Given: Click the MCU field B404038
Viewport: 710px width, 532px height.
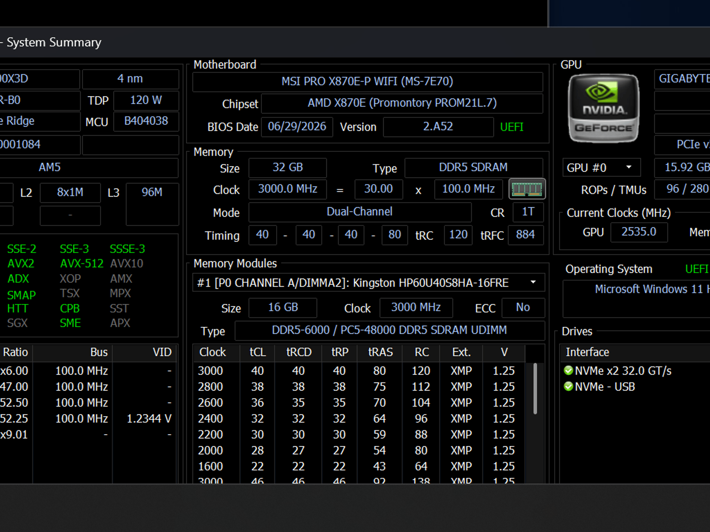Looking at the screenshot, I should click(146, 121).
